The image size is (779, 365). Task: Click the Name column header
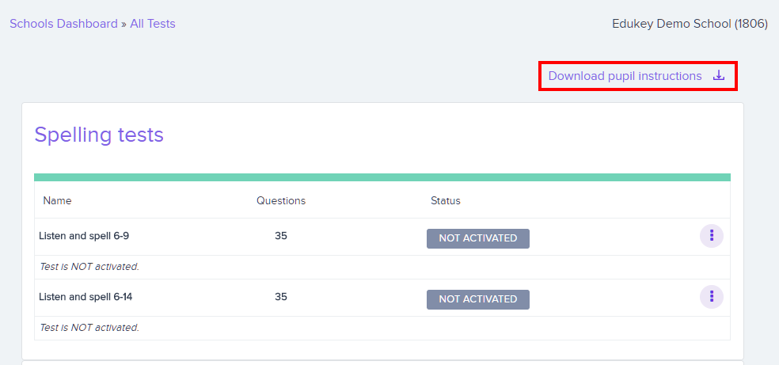coord(57,200)
